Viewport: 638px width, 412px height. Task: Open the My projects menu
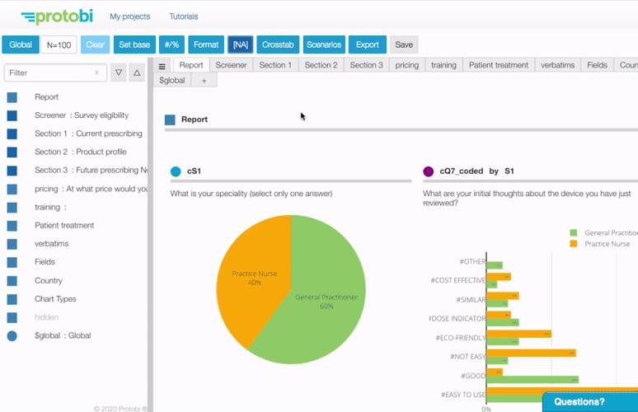click(x=130, y=16)
